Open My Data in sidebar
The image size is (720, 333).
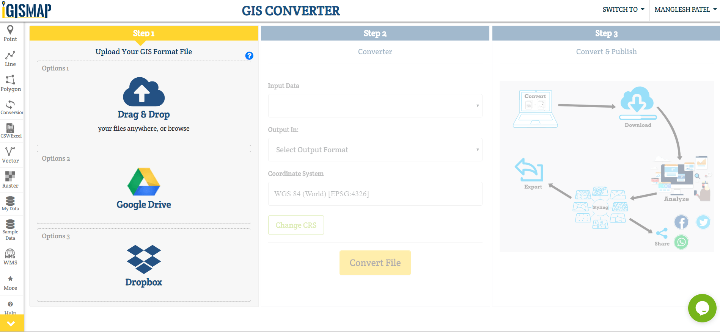pyautogui.click(x=10, y=203)
